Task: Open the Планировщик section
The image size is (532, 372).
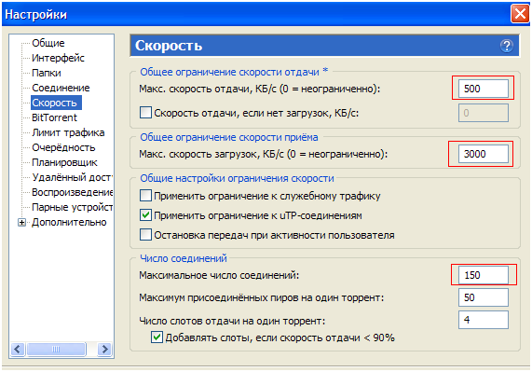Action: tap(64, 162)
